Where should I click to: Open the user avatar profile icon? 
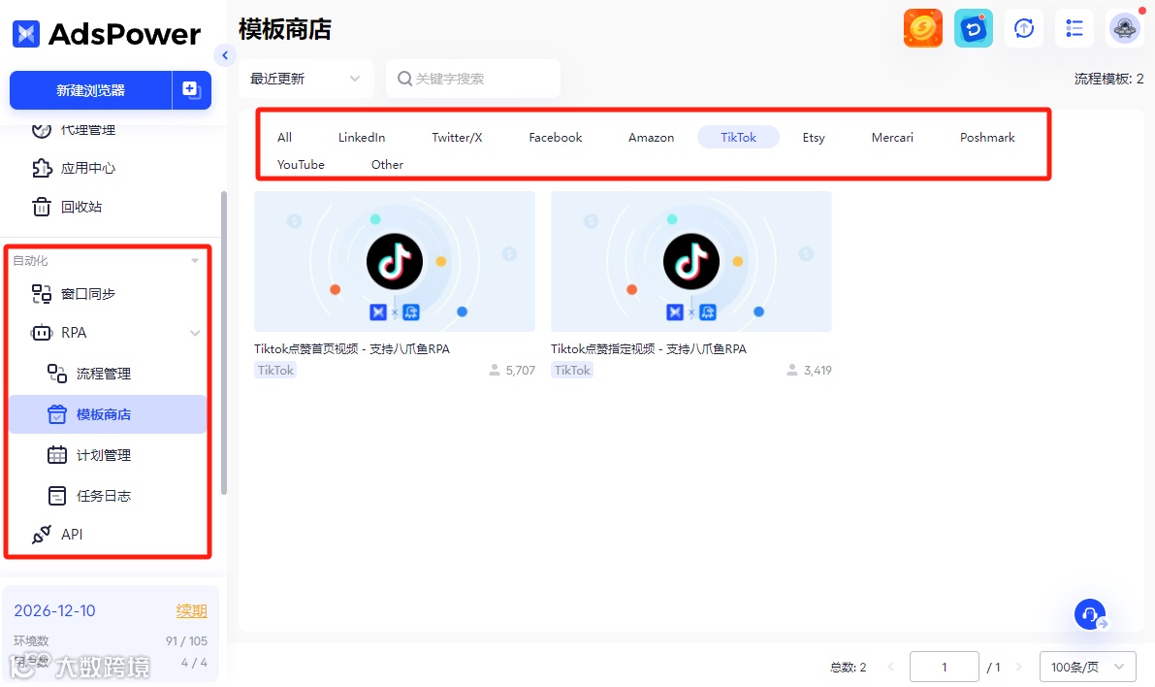(1125, 29)
